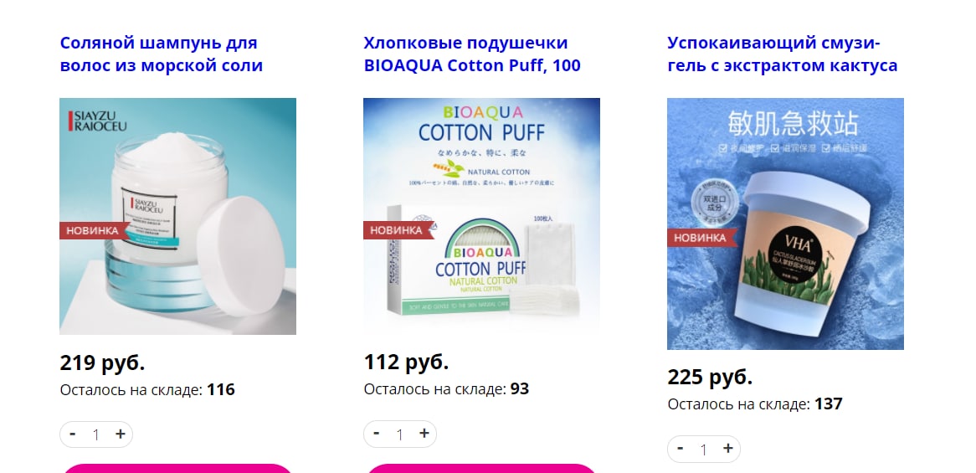Viewport: 976px width, 473px height.
Task: Open the Хлопковые подушечки BIOAQUA title link
Action: tap(472, 54)
